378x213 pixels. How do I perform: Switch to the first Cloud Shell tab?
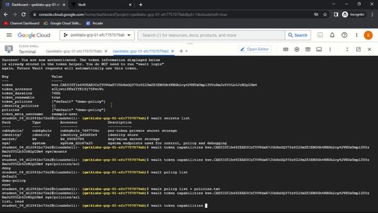[x=74, y=51]
